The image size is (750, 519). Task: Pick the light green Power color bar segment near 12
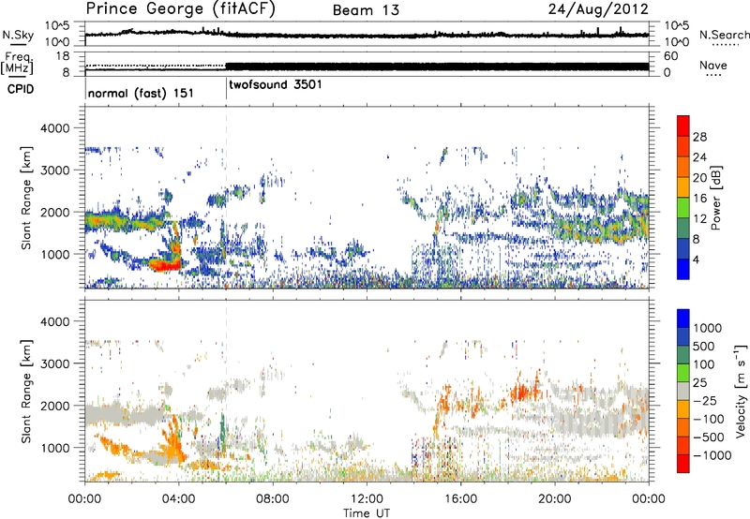683,208
